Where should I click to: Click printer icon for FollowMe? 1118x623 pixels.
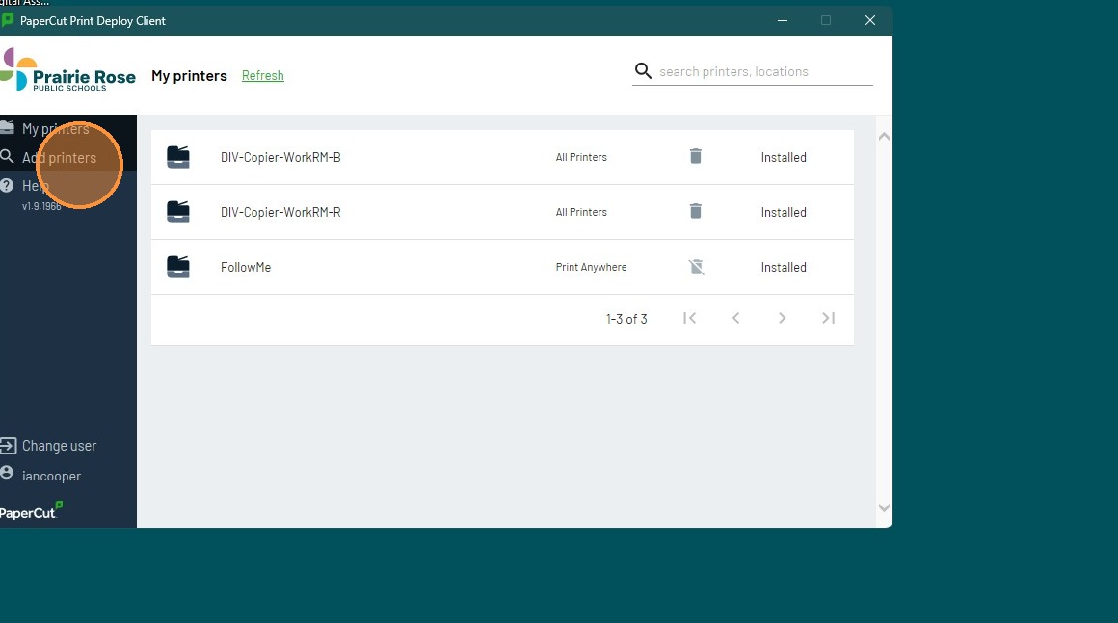[178, 267]
